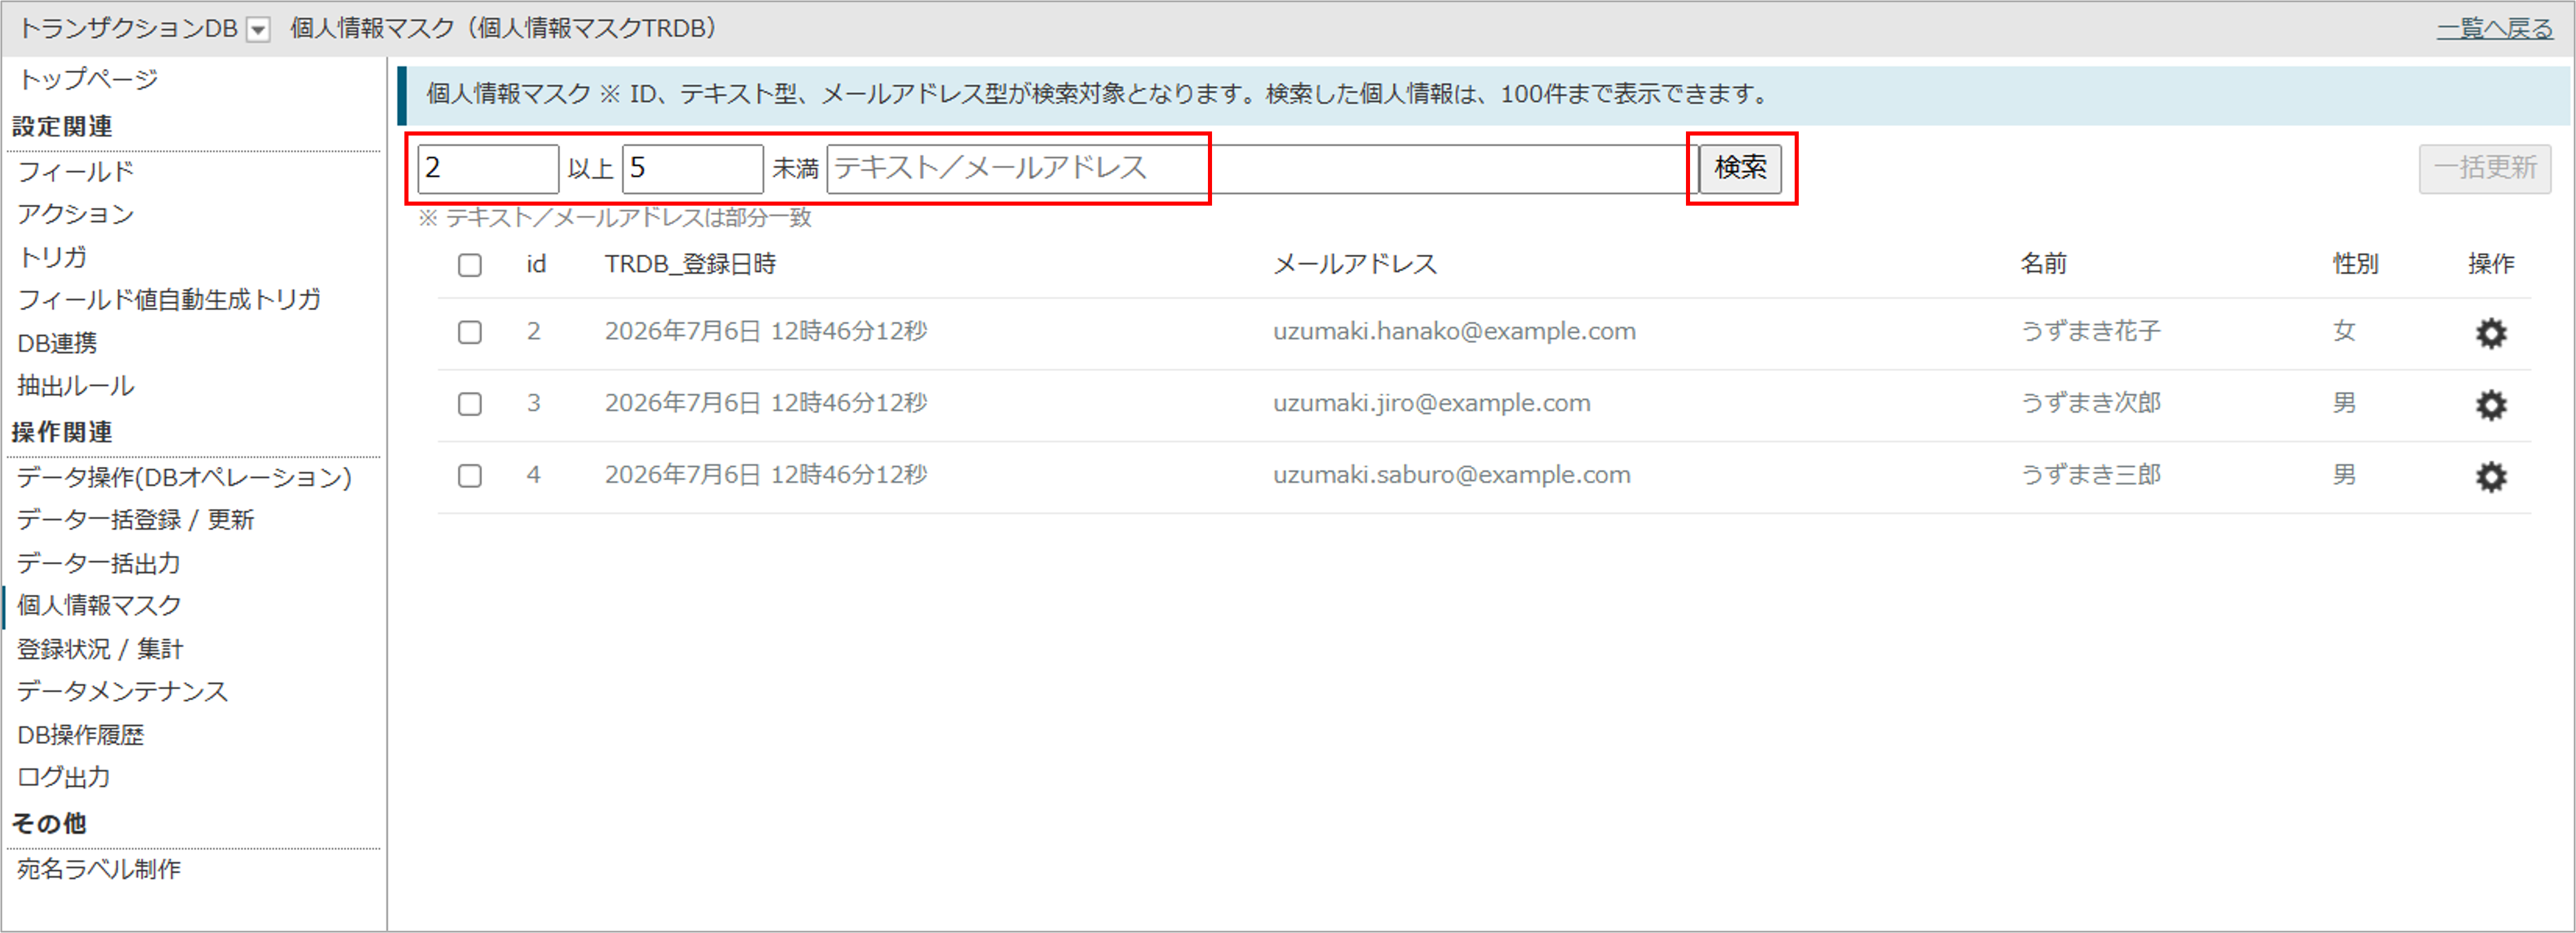The height and width of the screenshot is (933, 2576).
Task: Click the トランザクションDB header label
Action: [x=128, y=29]
